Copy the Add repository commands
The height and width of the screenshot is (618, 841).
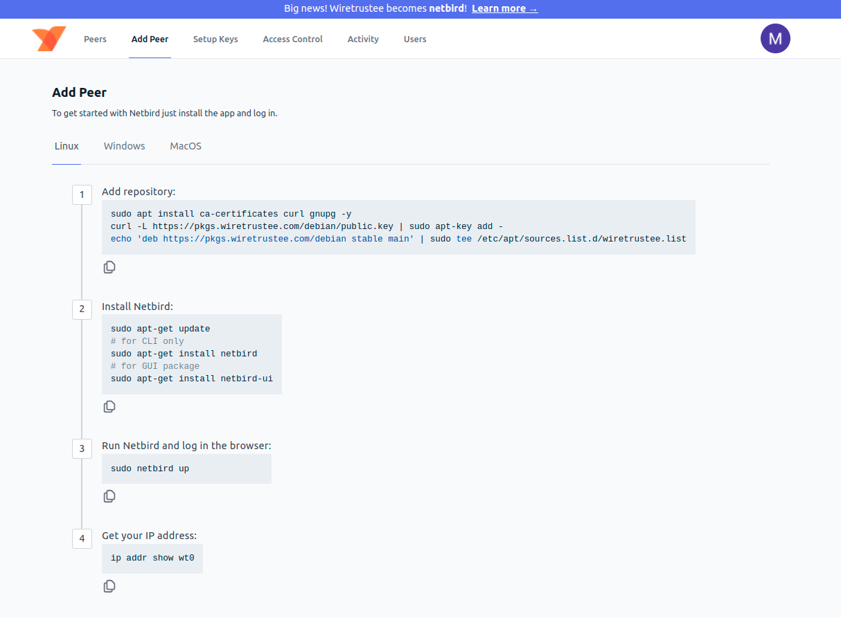point(109,267)
